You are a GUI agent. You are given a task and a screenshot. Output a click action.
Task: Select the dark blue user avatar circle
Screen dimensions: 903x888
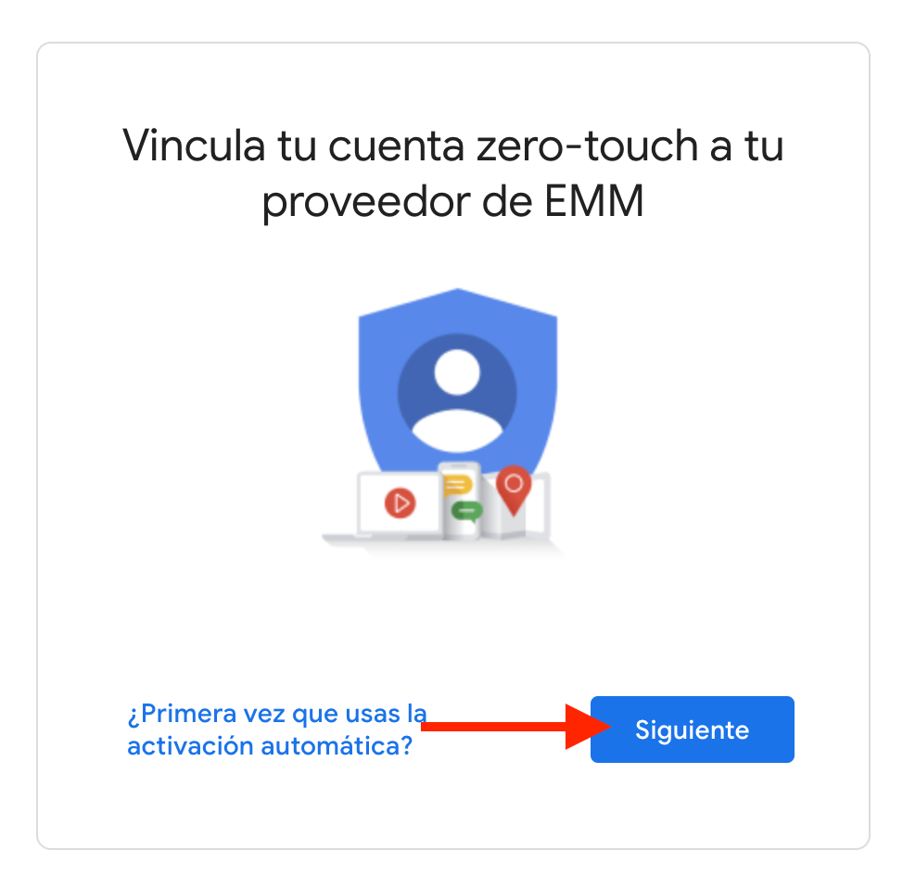coord(457,394)
